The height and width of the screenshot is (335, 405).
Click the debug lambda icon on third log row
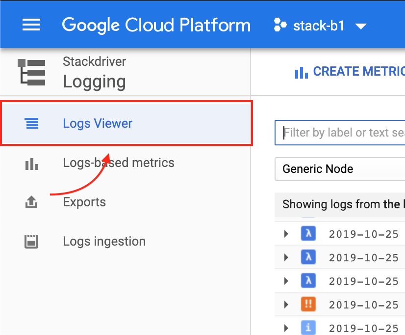[308, 280]
